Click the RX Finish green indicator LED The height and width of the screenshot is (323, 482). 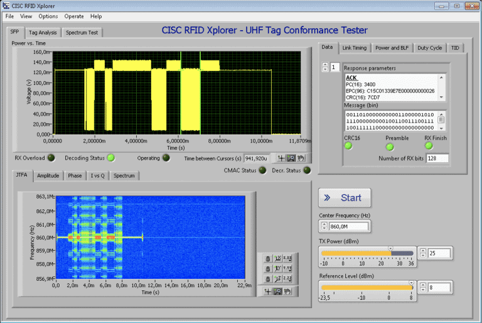[429, 146]
